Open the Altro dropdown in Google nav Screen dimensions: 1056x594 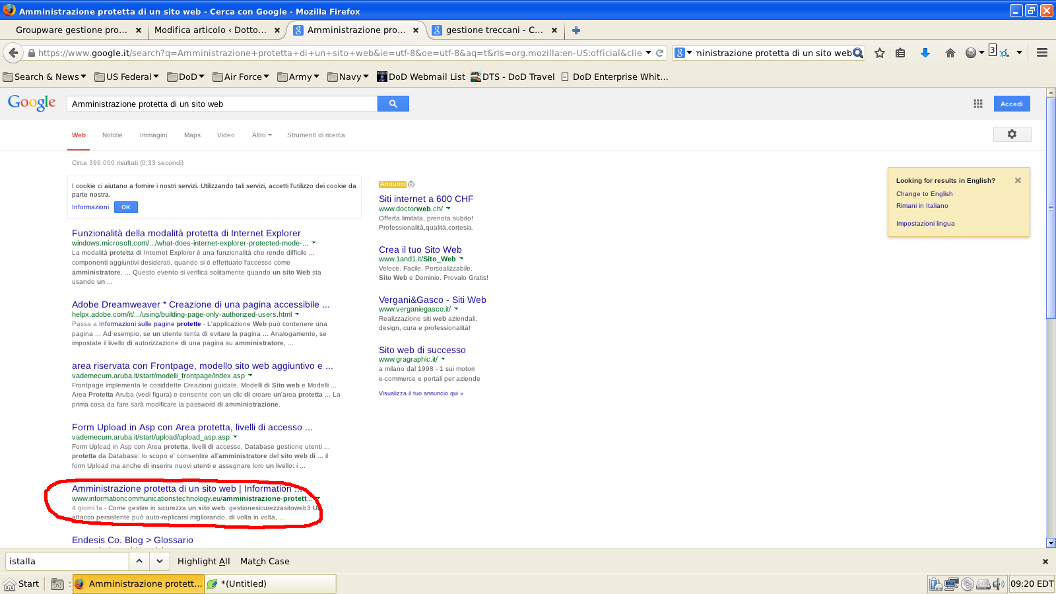point(261,135)
